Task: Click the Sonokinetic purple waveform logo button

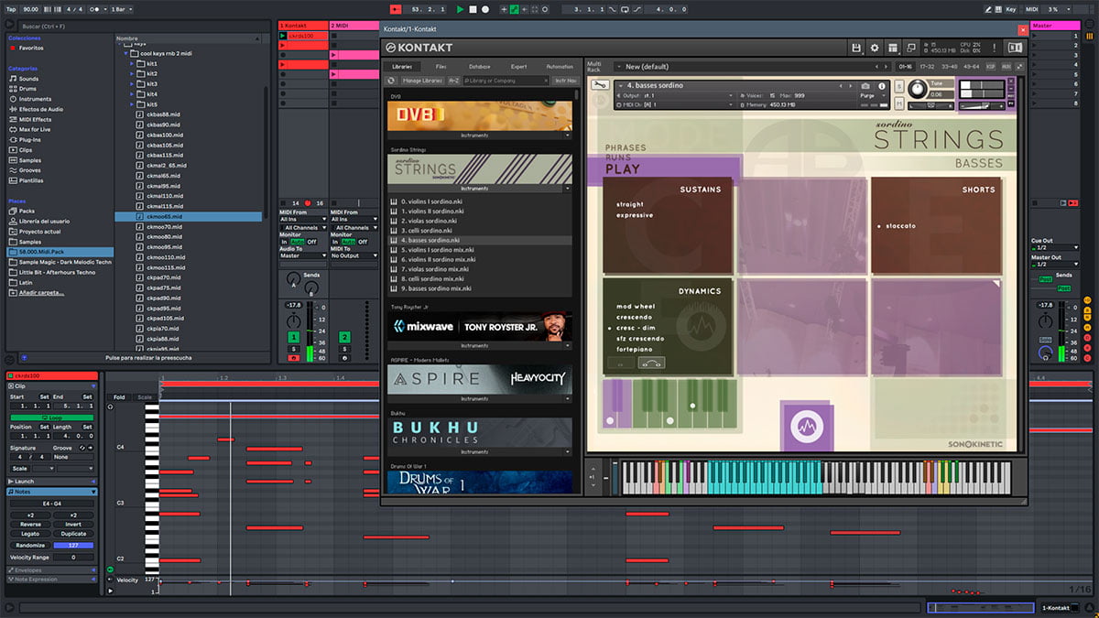Action: (809, 427)
